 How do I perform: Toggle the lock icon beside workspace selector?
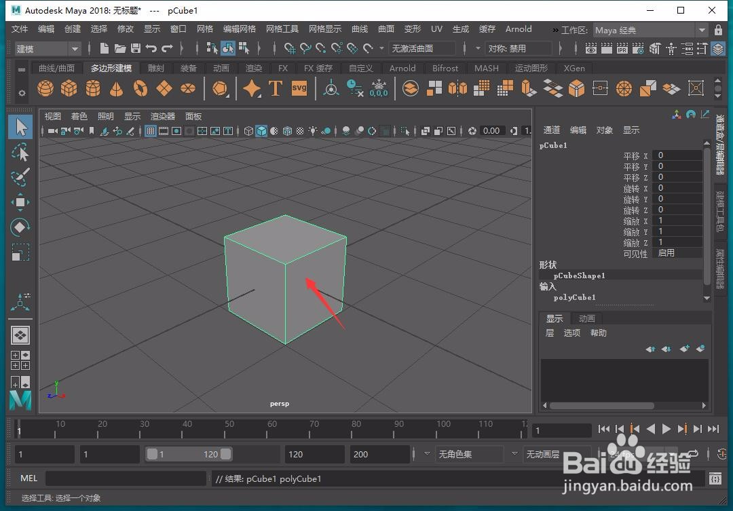click(x=719, y=30)
